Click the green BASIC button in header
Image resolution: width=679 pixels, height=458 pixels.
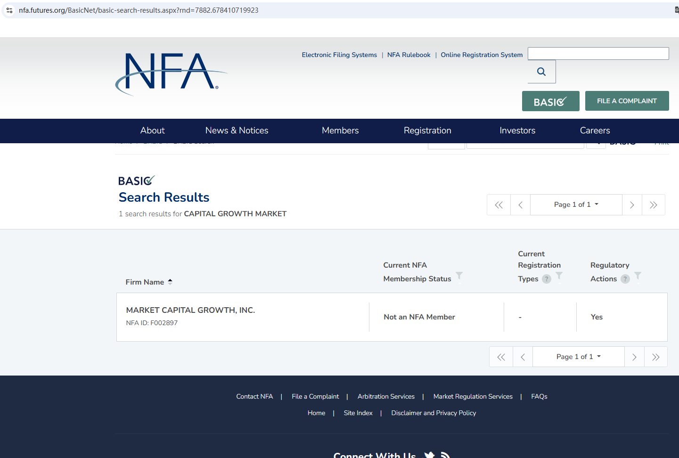click(x=550, y=101)
